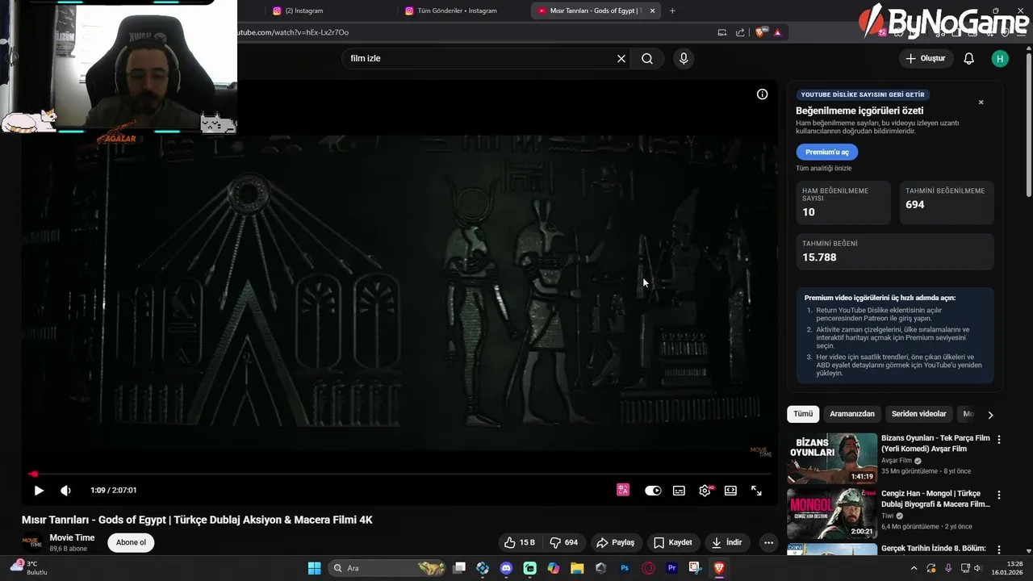Screen dimensions: 1033x581
Task: Click the Premium'u aç button
Action: pyautogui.click(x=826, y=152)
